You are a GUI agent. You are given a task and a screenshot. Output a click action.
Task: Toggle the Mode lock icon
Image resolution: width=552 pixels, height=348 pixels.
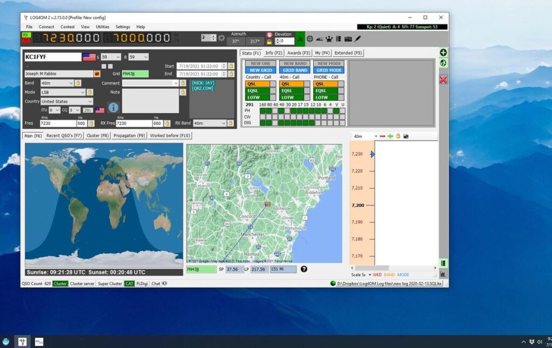click(x=90, y=92)
